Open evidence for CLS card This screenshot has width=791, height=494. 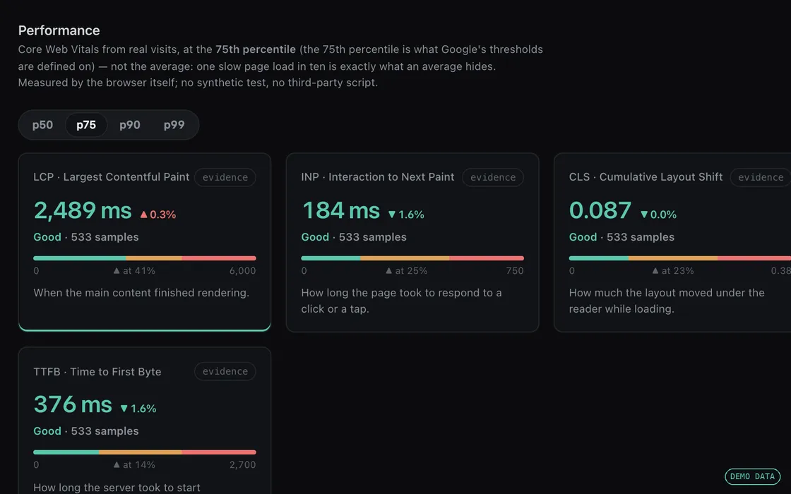tap(761, 177)
